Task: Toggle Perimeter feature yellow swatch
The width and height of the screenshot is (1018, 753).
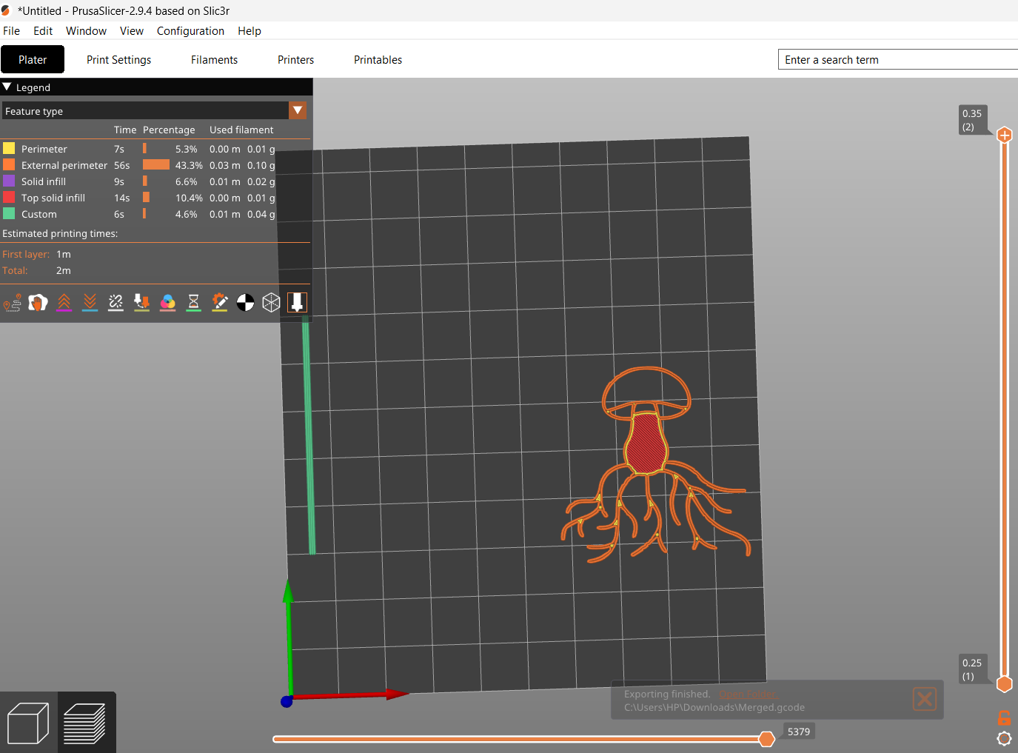Action: (x=9, y=149)
